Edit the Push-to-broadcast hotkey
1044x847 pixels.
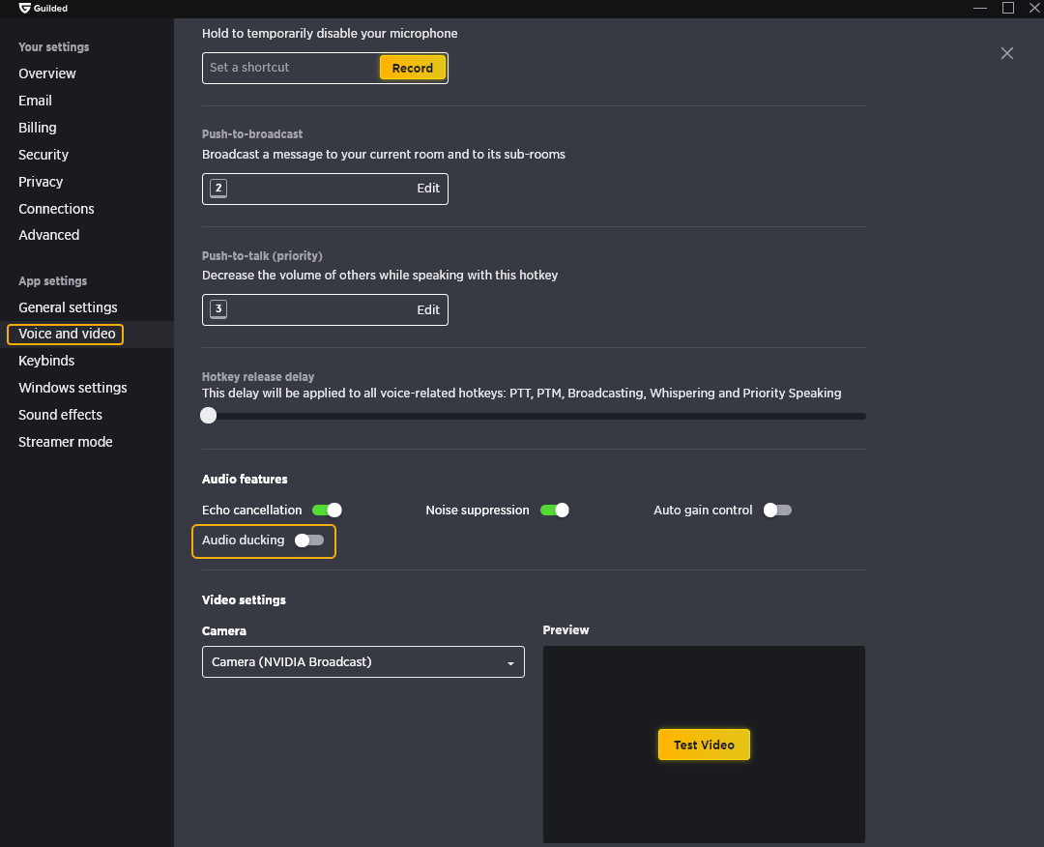click(x=428, y=189)
